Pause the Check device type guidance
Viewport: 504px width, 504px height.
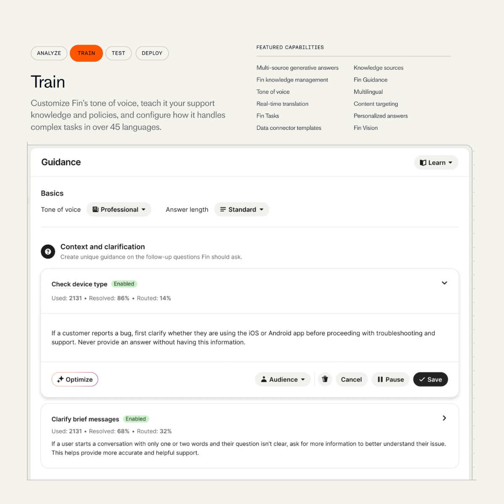[390, 379]
